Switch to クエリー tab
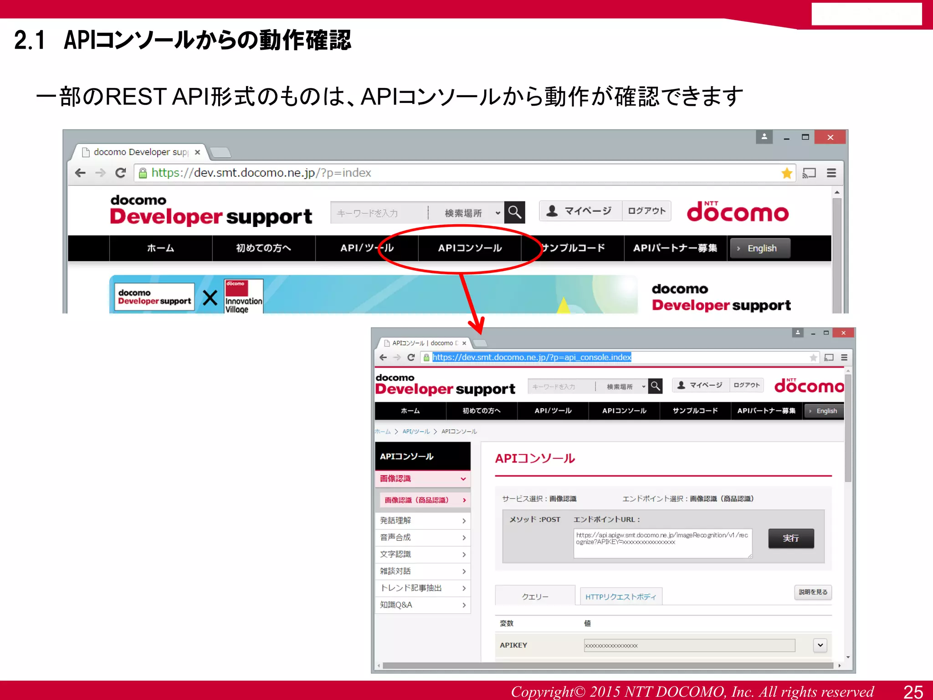This screenshot has width=933, height=700. (x=535, y=596)
